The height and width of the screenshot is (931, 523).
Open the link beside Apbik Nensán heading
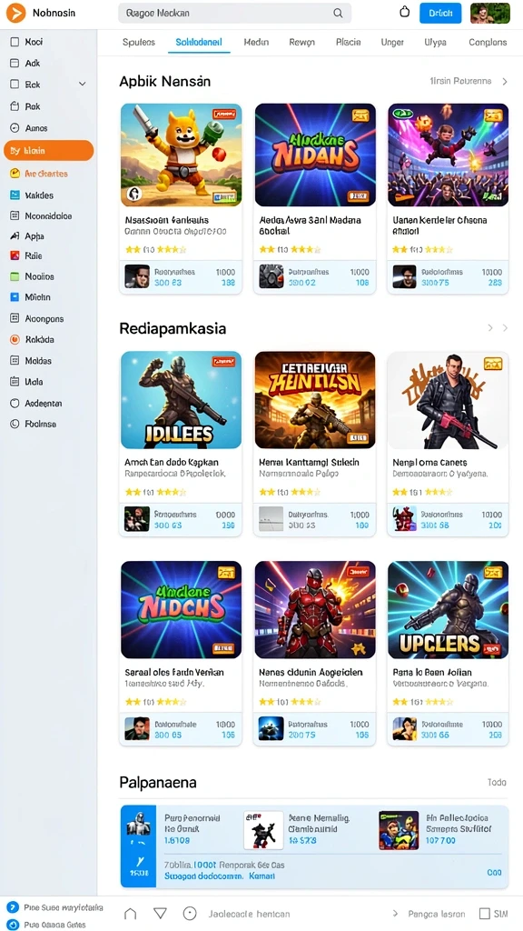[460, 81]
